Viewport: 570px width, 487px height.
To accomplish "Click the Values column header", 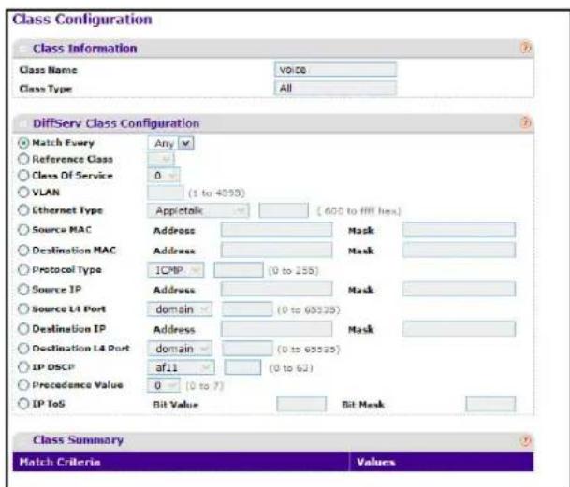I will coord(442,462).
